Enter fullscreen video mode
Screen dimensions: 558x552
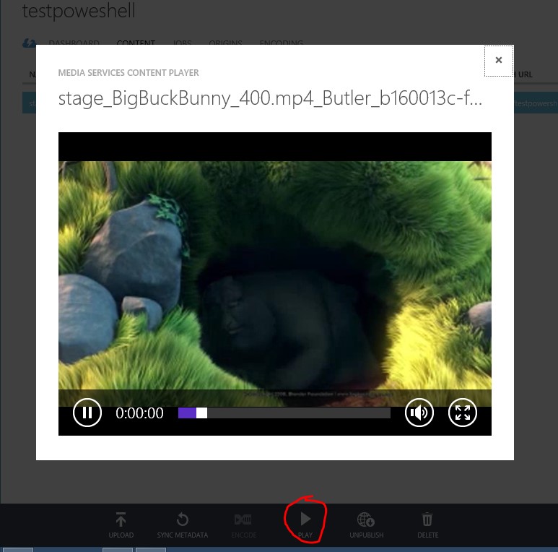[x=463, y=413]
